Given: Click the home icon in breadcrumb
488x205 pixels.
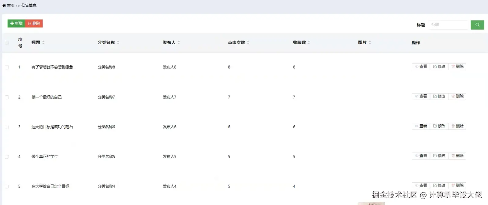Looking at the screenshot, I should (x=4, y=5).
